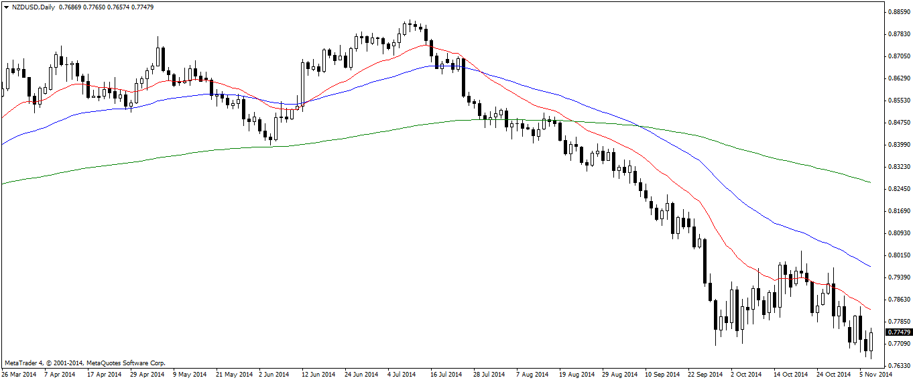Click the current price marker 0.77479
This screenshot has width=913, height=380.
pyautogui.click(x=899, y=332)
